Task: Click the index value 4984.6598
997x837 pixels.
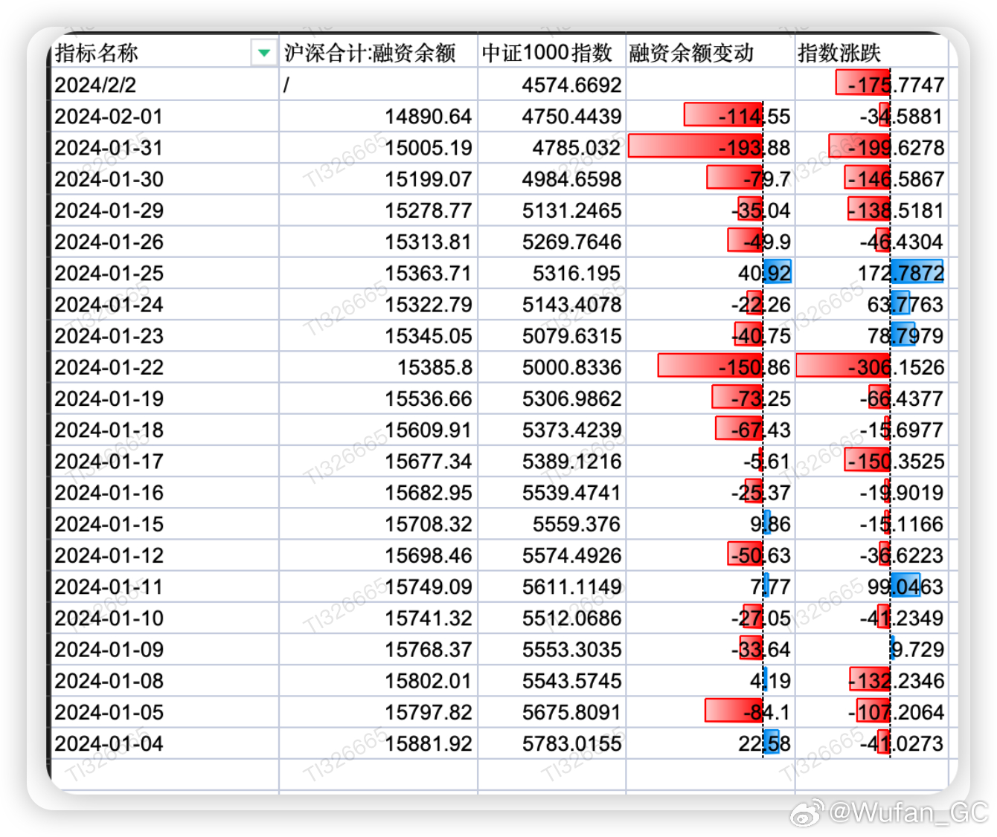Action: tap(551, 178)
